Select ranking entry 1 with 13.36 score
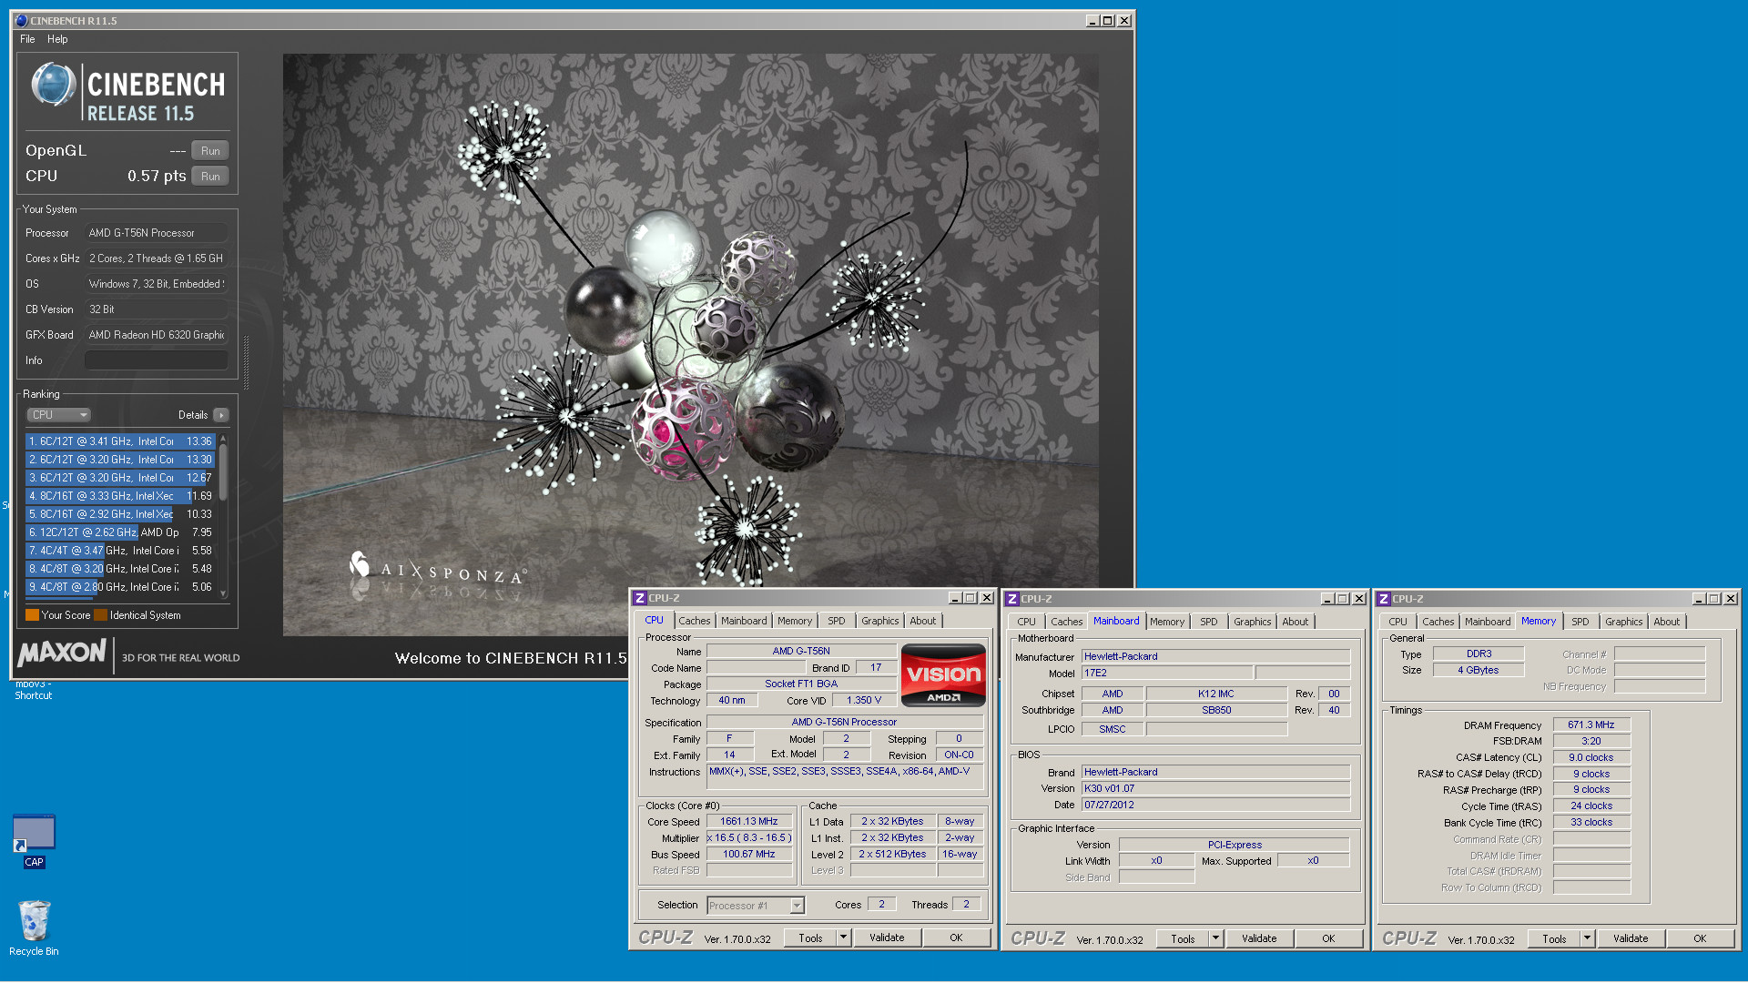 pos(120,441)
